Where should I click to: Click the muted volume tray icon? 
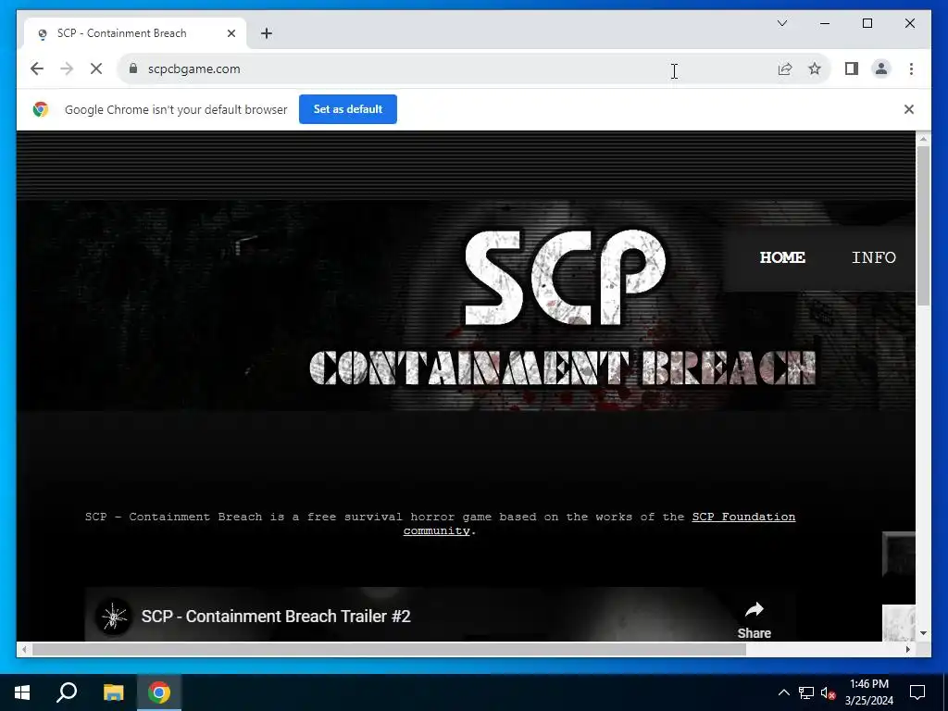tap(828, 692)
